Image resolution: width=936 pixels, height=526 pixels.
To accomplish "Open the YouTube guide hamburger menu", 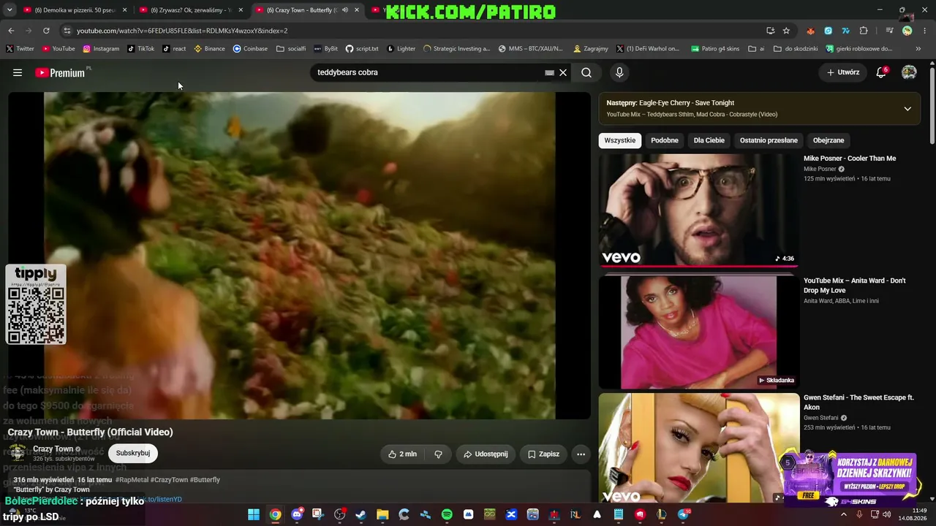I will 18,72.
